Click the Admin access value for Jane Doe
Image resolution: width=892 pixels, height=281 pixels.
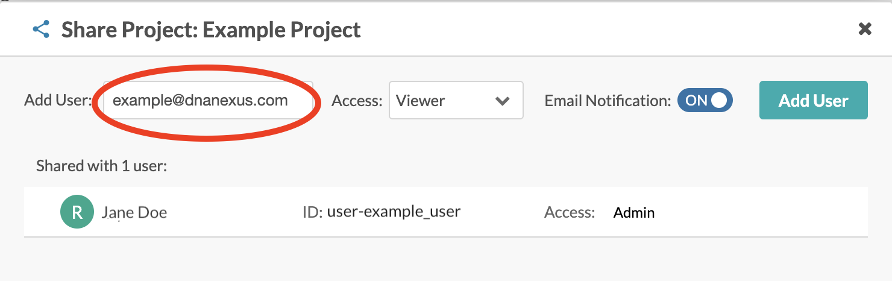[x=634, y=212]
